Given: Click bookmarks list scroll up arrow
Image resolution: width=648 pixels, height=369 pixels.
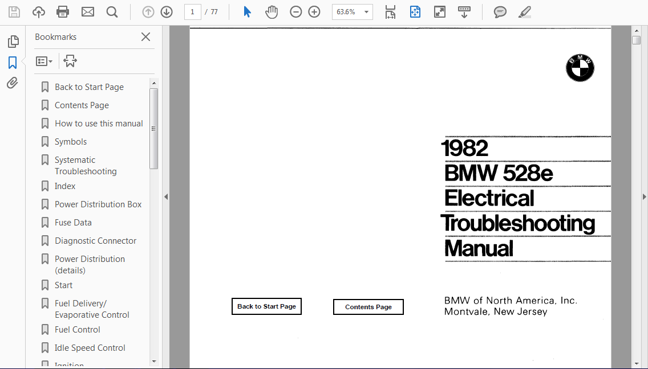Looking at the screenshot, I should (x=154, y=83).
